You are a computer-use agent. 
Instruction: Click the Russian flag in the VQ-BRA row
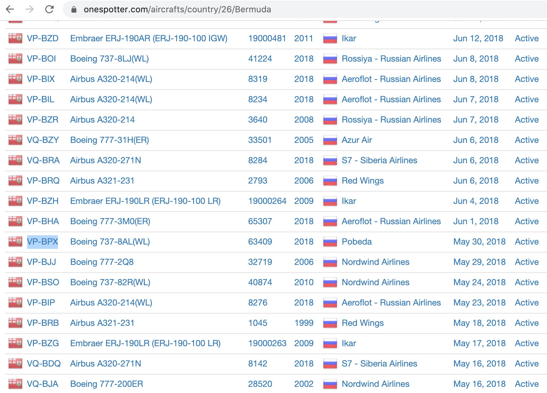[330, 160]
